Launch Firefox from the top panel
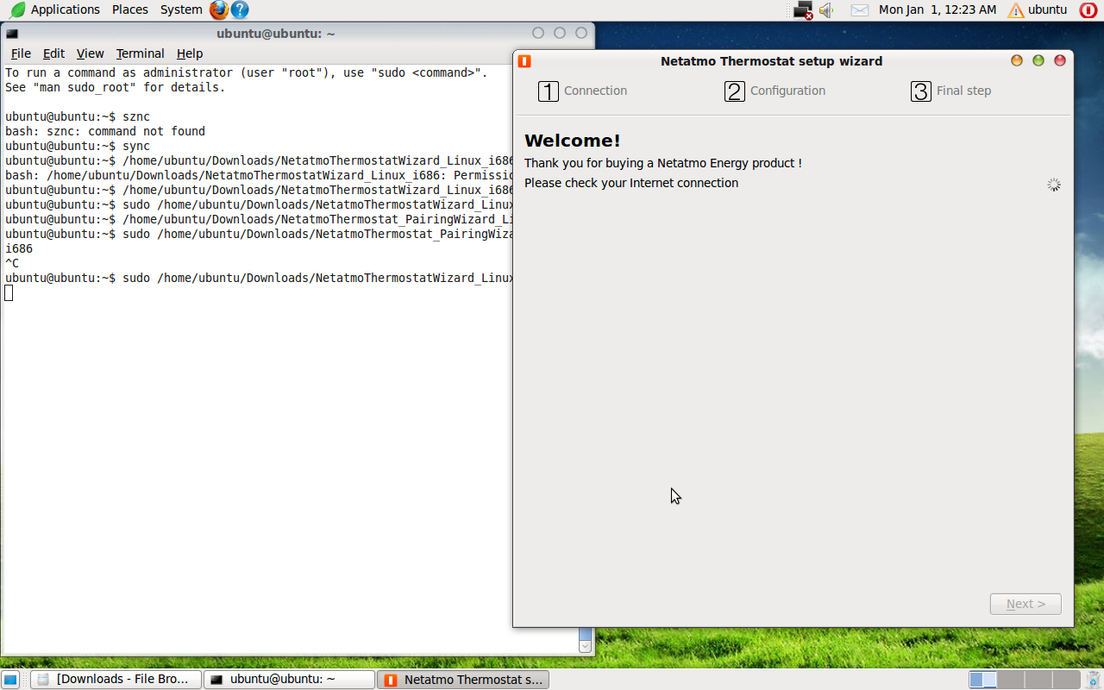 219,10
